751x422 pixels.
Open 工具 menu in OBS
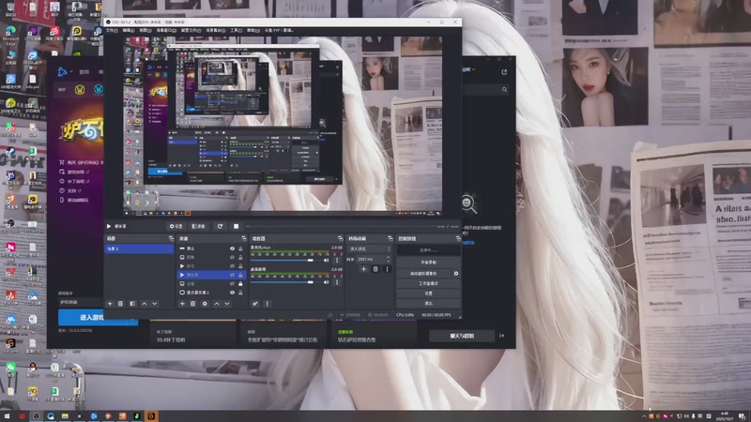click(236, 30)
